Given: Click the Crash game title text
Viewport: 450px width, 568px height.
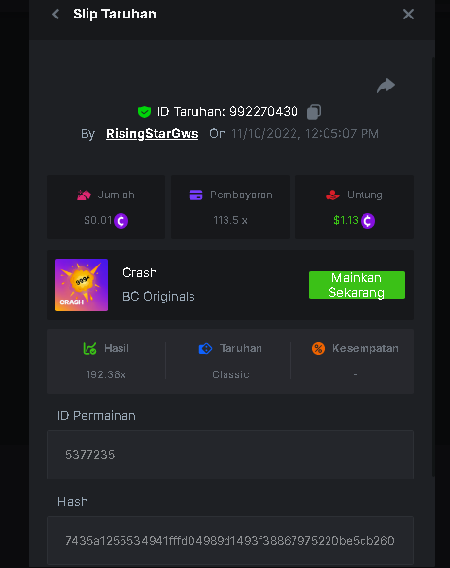Looking at the screenshot, I should (x=140, y=272).
